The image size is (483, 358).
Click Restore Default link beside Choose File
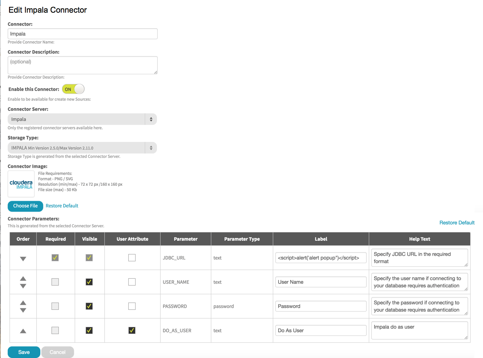click(x=62, y=206)
